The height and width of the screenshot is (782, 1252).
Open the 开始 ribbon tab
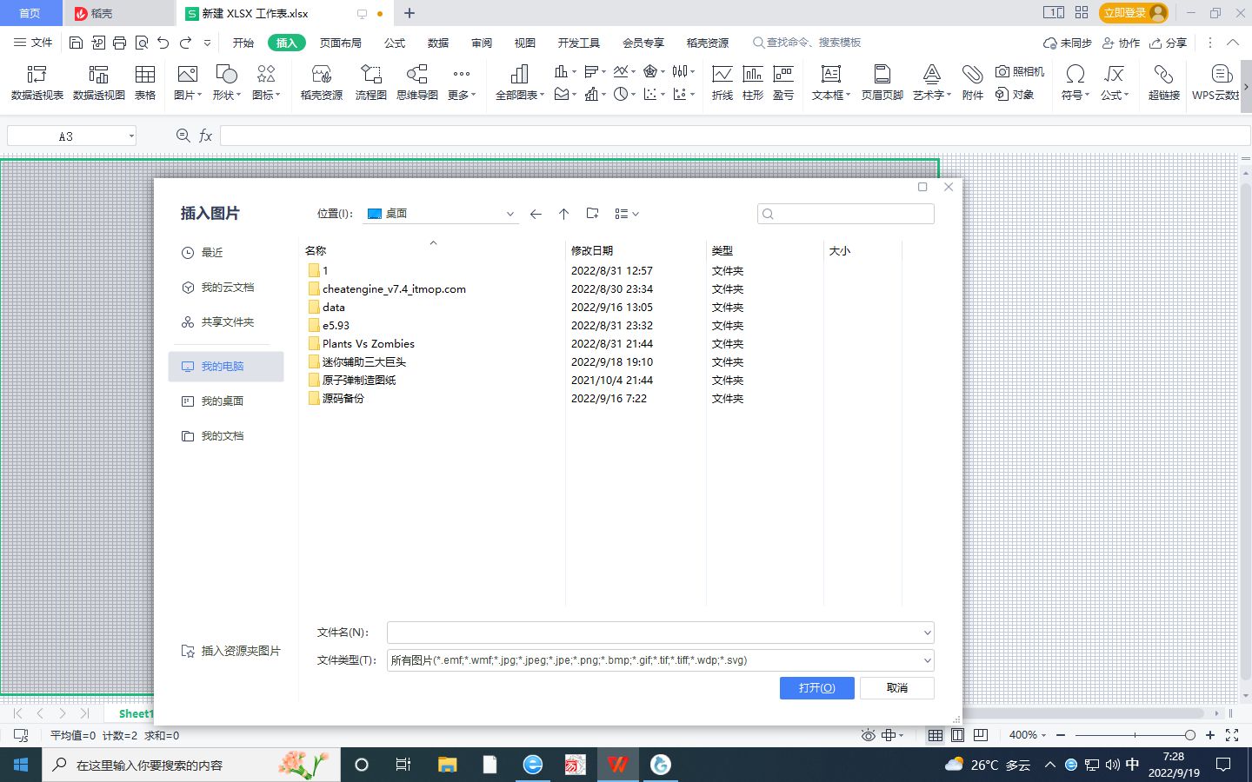tap(243, 43)
